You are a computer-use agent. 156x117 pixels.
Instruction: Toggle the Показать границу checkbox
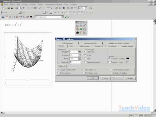(110, 58)
